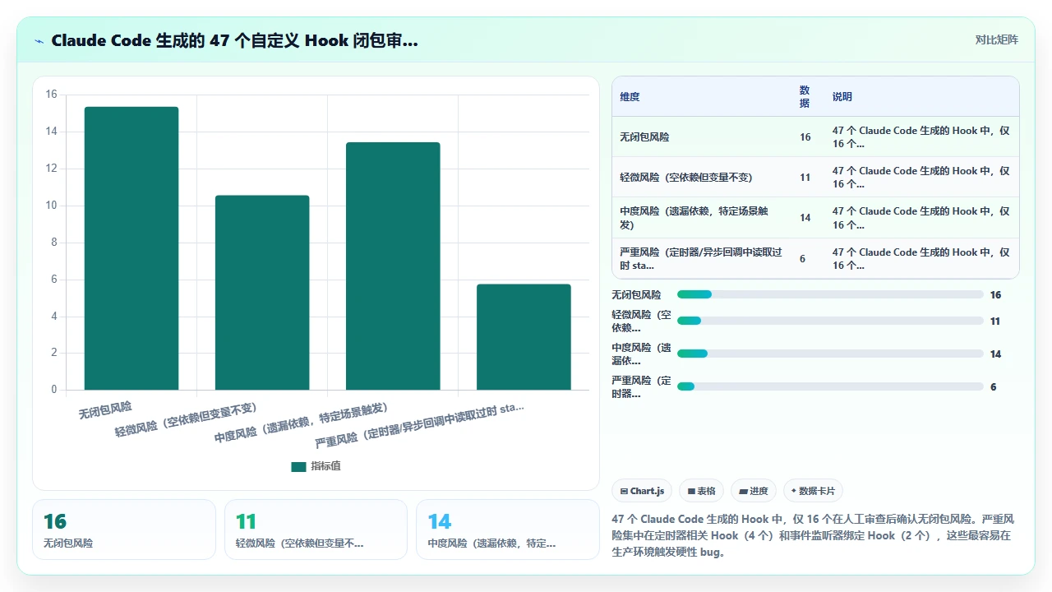The image size is (1052, 592).
Task: Click the 对比矩阵 label at top right
Action: point(996,39)
